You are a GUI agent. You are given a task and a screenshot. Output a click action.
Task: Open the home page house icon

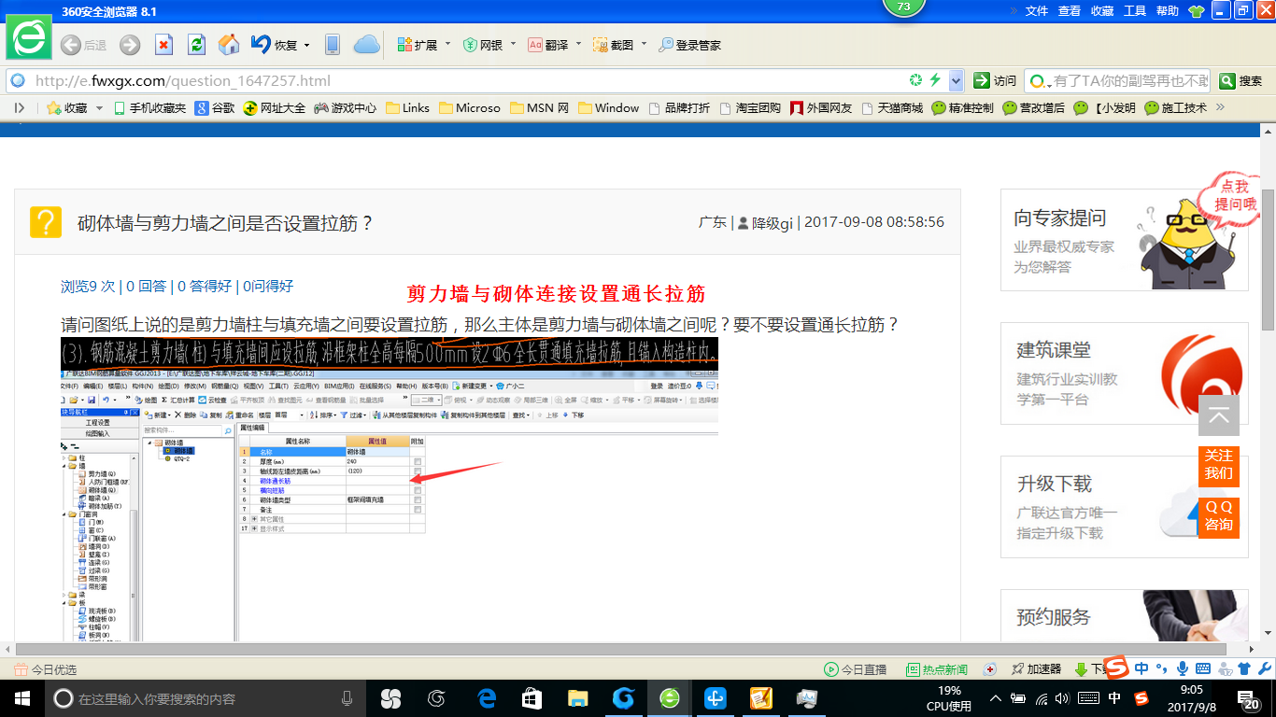click(229, 45)
